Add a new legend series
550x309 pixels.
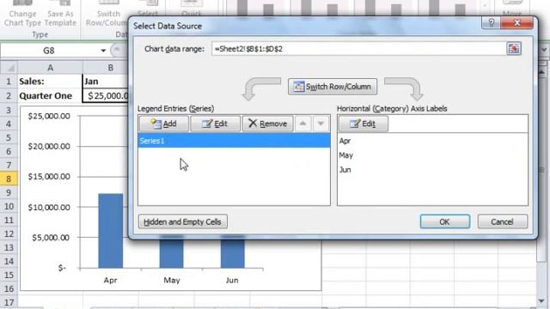pos(164,124)
